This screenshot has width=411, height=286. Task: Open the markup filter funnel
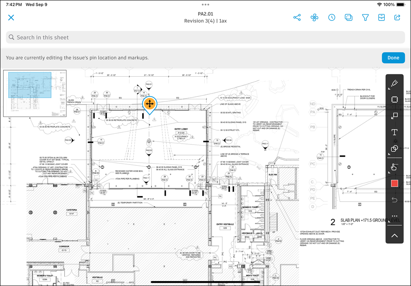point(365,18)
